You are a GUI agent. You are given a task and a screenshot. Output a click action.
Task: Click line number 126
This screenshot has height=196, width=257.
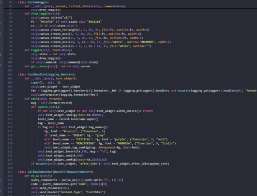(x=10, y=168)
